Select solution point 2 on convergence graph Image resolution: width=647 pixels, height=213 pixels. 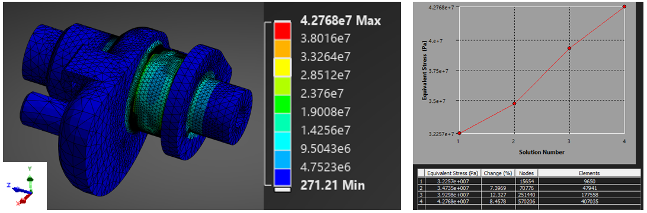(x=514, y=104)
